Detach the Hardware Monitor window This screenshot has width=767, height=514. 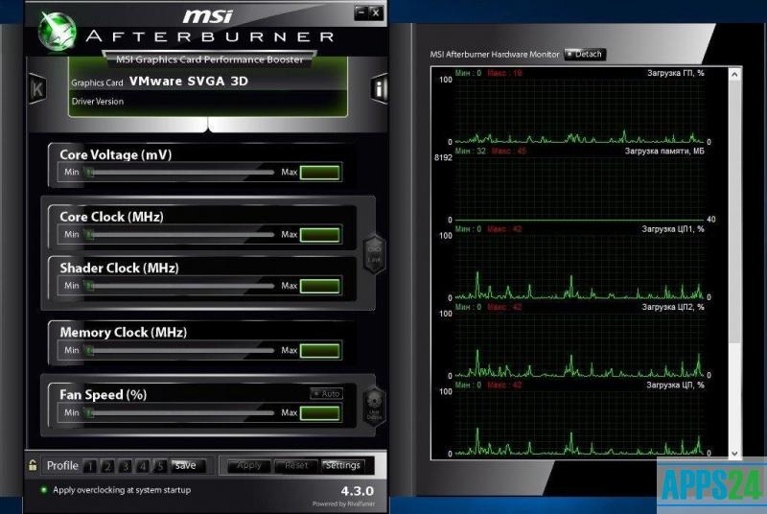pos(585,54)
